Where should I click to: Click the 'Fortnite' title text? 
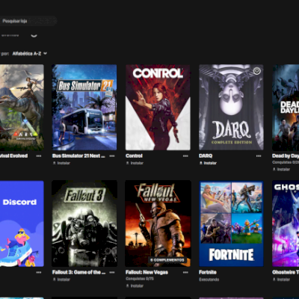tap(208, 272)
